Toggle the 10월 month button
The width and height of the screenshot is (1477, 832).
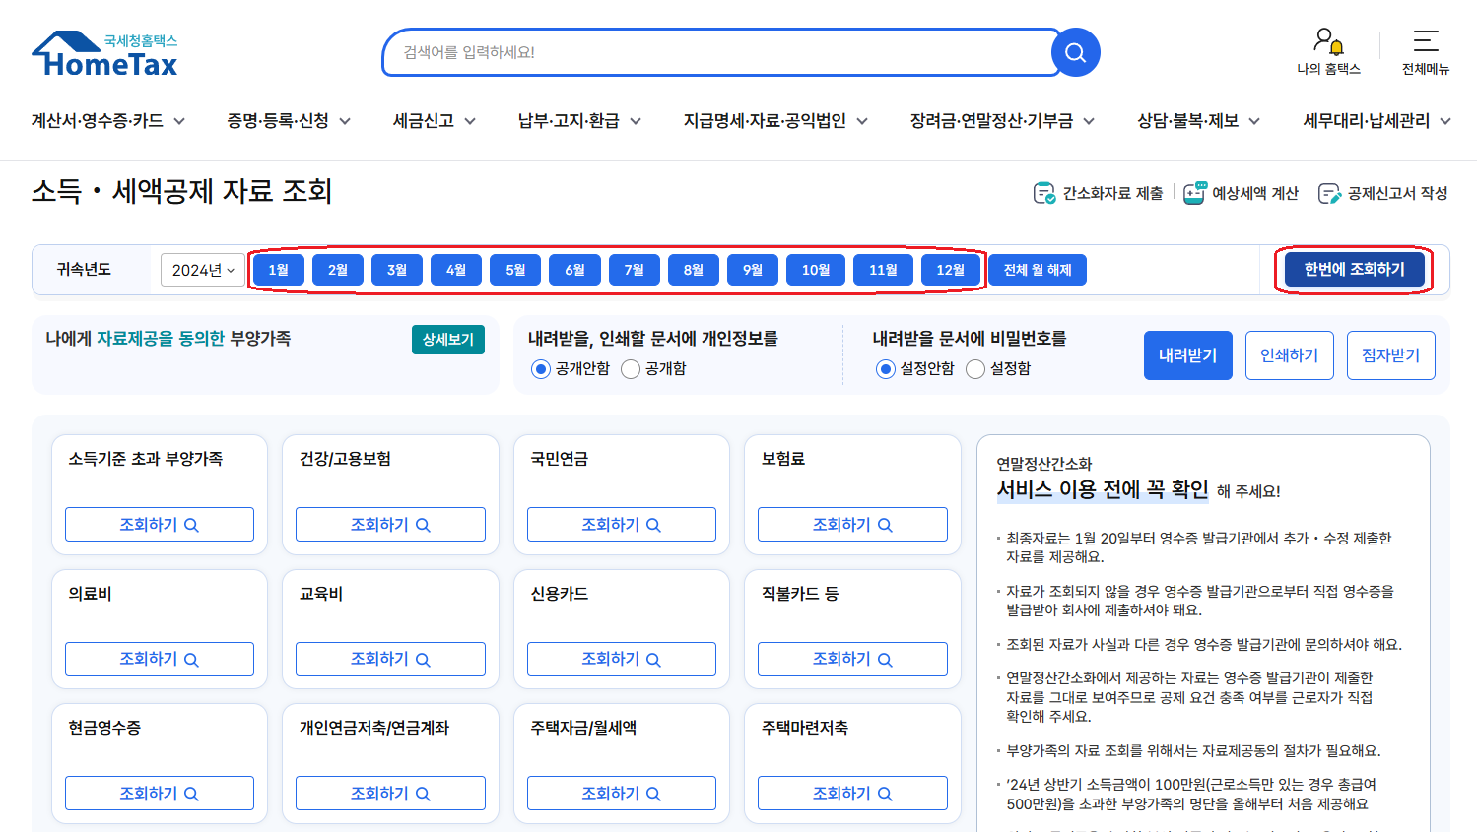click(x=816, y=270)
